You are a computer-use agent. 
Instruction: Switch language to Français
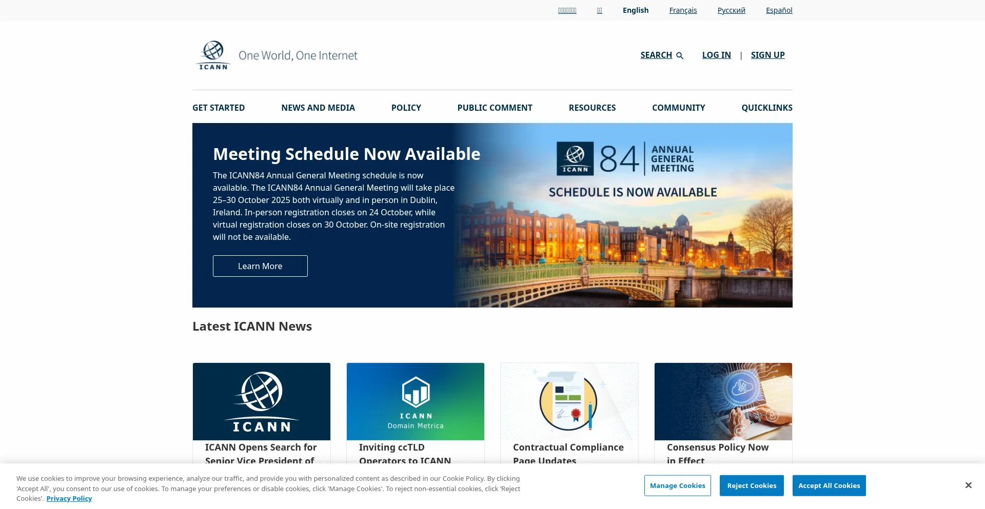(683, 10)
